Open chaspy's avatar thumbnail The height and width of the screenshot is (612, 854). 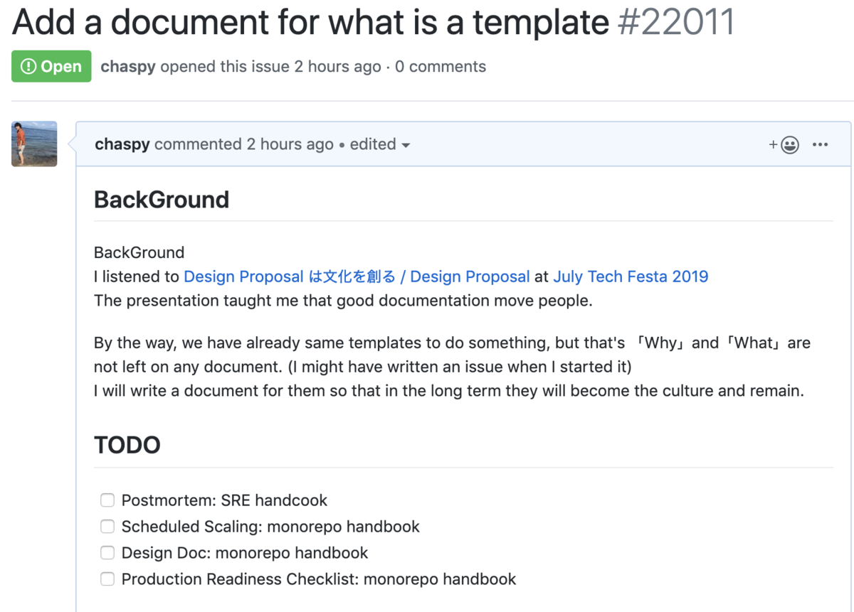coord(34,144)
